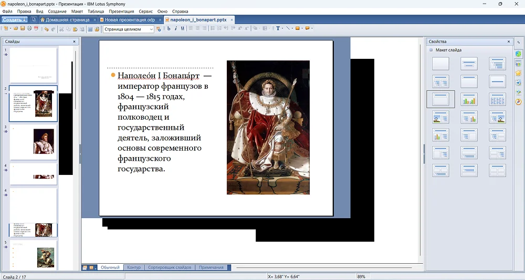Select the orange rectangle shape tool
The width and height of the screenshot is (525, 280).
297,29
